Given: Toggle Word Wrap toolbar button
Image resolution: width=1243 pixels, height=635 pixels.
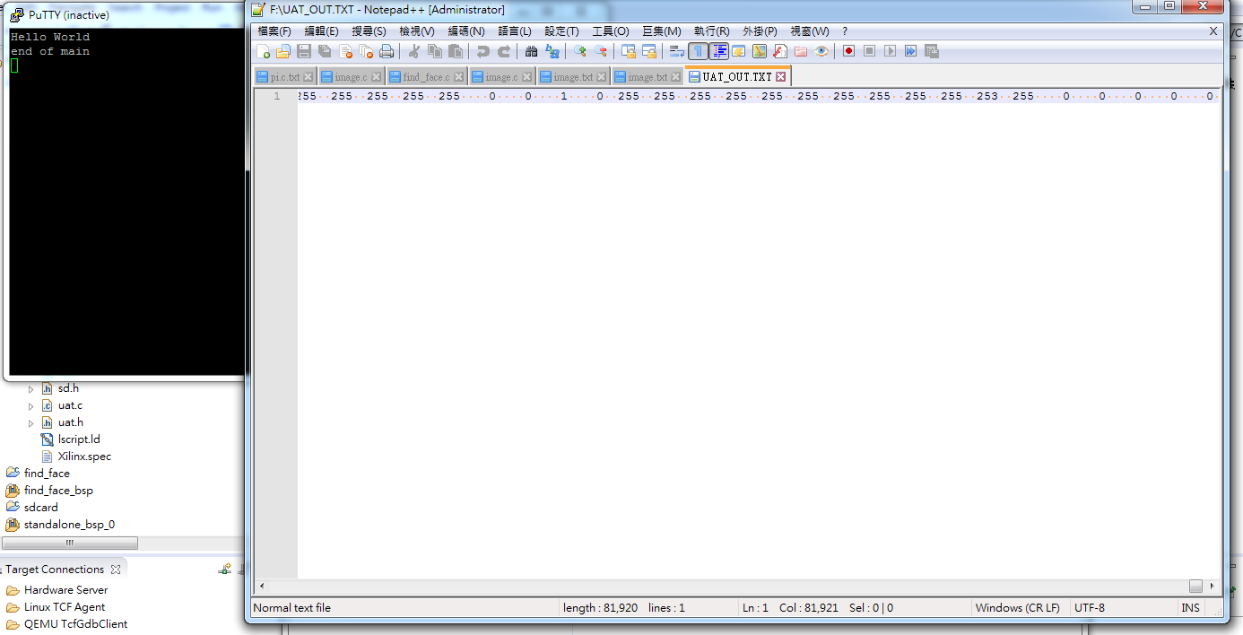Looking at the screenshot, I should pyautogui.click(x=677, y=51).
